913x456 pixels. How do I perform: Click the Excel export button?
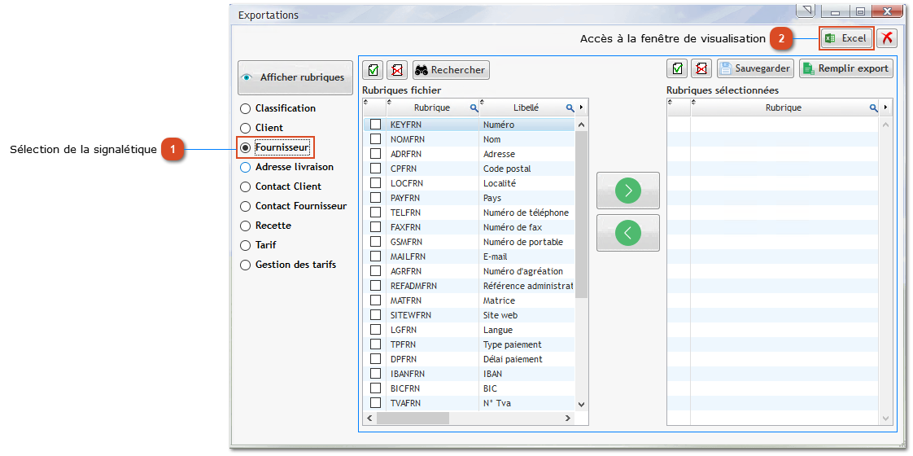click(x=846, y=38)
